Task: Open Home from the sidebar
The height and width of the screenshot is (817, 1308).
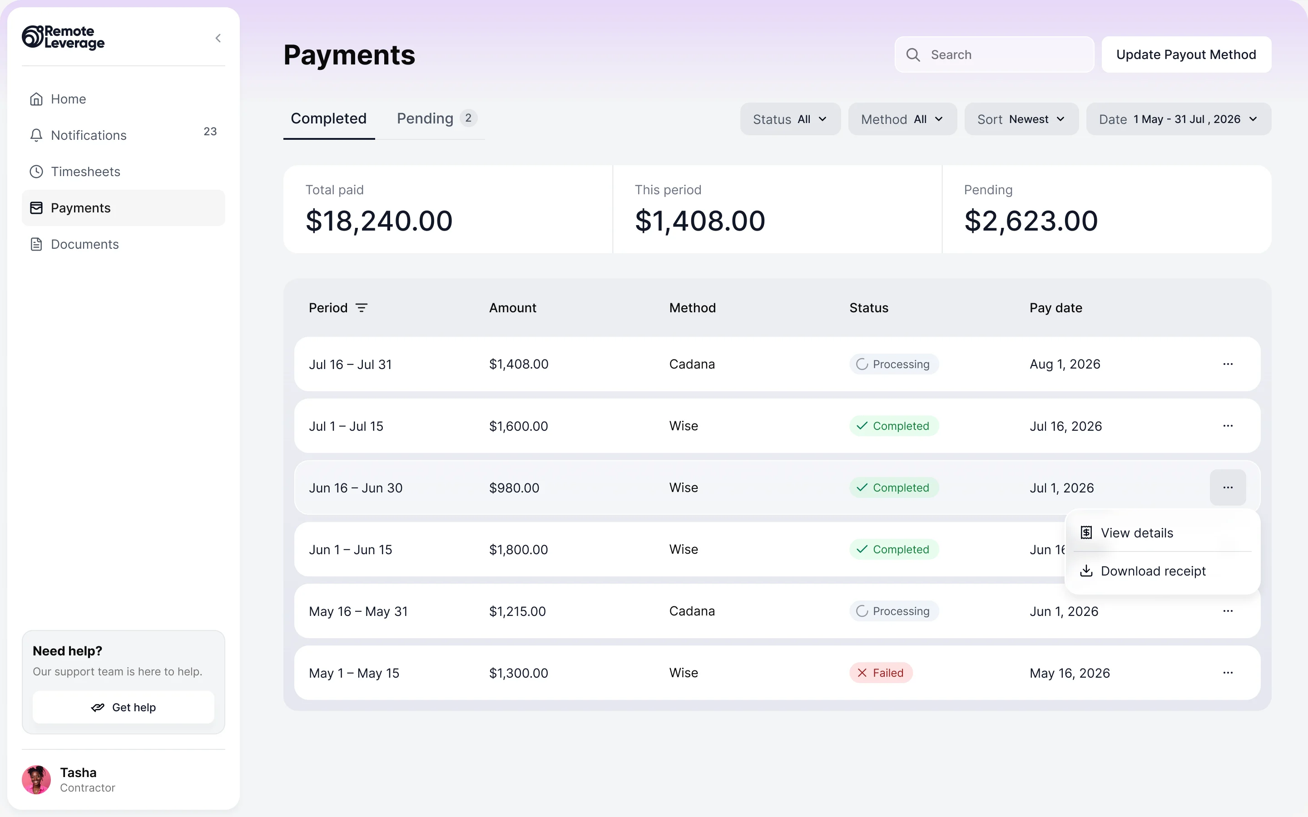Action: (x=123, y=99)
